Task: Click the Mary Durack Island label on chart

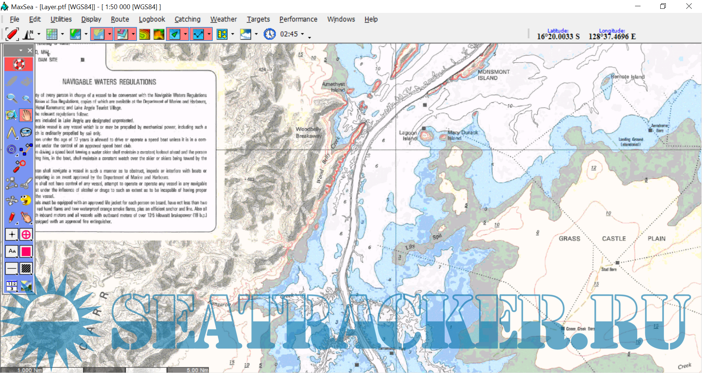Action: 462,135
